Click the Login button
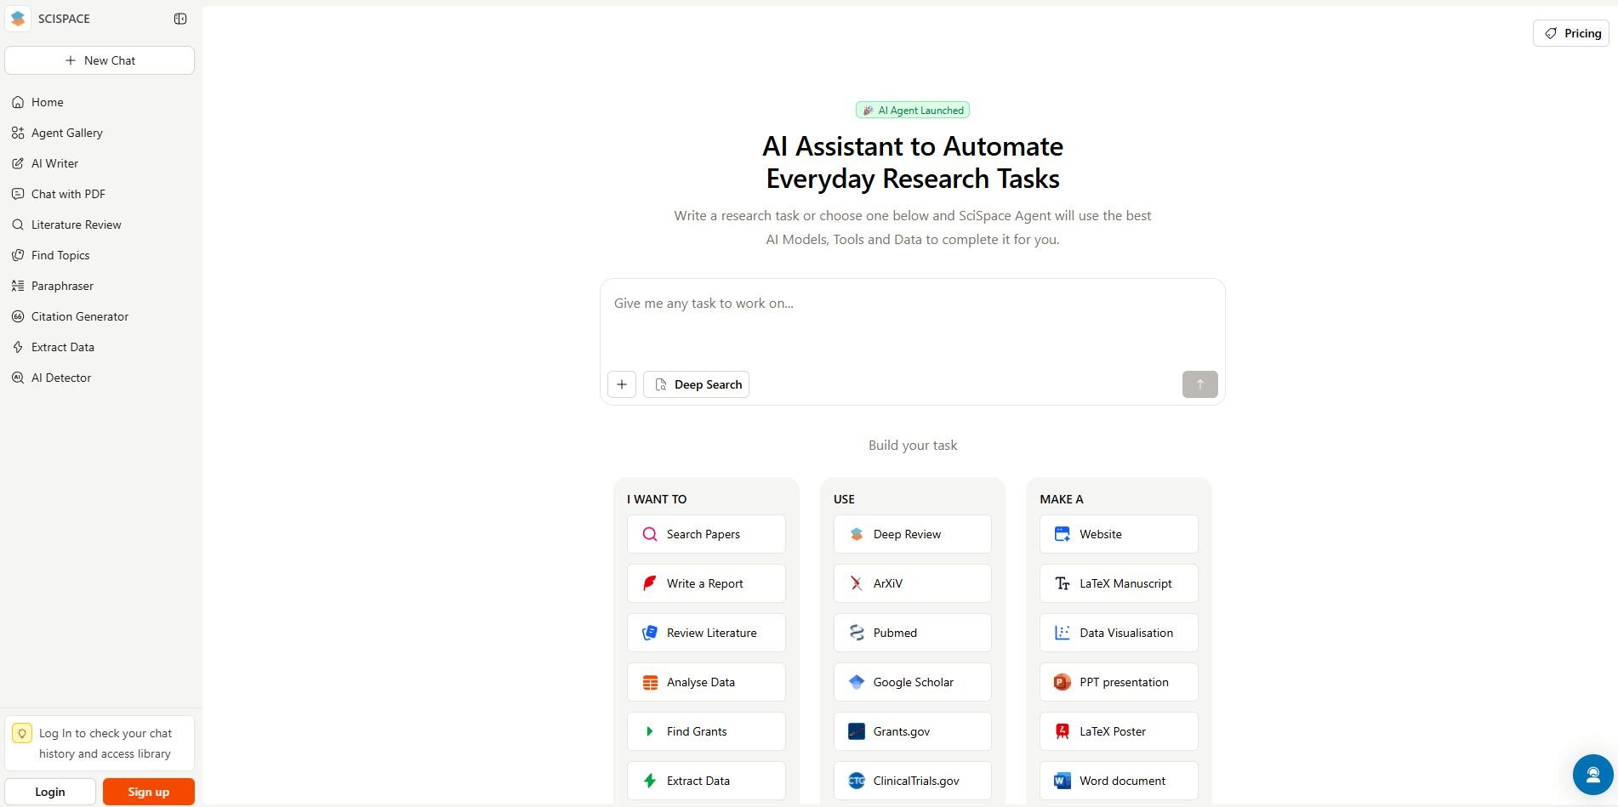1618x807 pixels. point(50,792)
